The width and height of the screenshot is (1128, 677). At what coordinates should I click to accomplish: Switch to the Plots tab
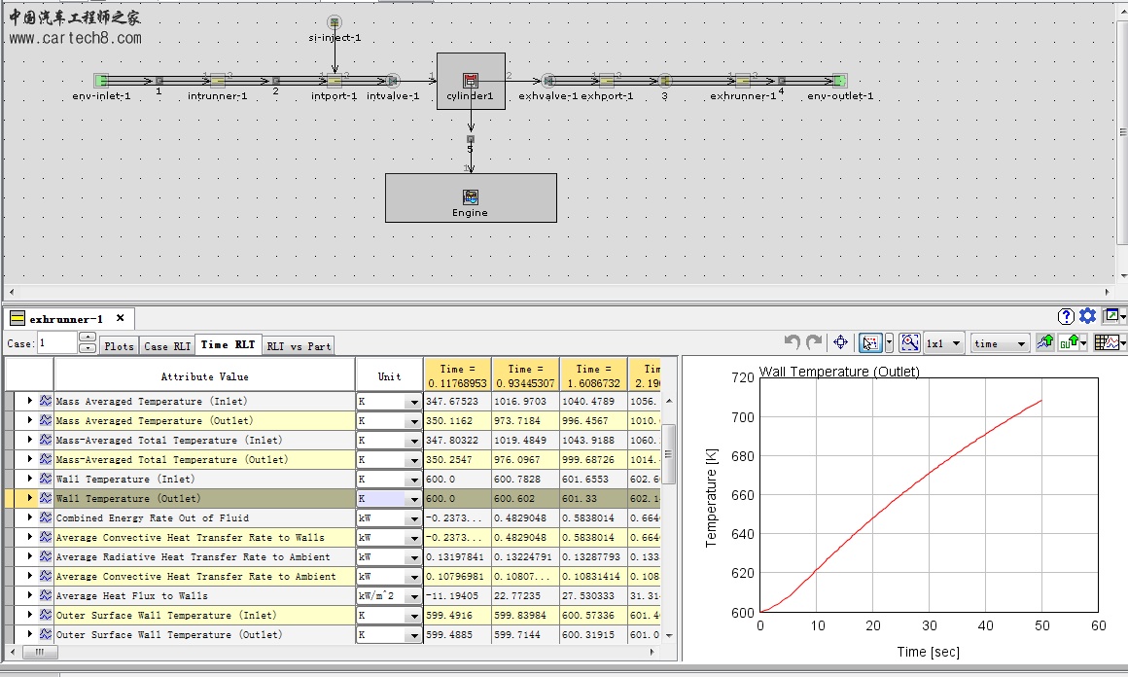pos(119,346)
